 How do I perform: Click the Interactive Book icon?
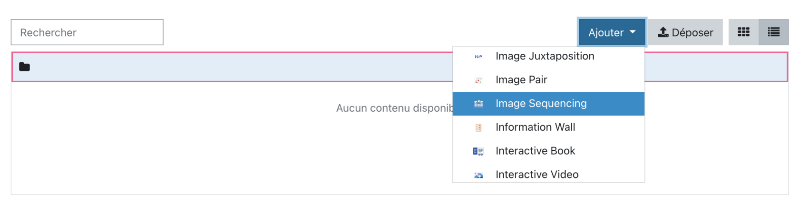tap(478, 151)
